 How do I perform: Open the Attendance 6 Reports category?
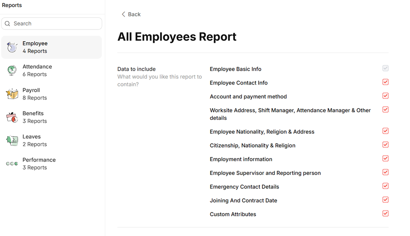[51, 70]
